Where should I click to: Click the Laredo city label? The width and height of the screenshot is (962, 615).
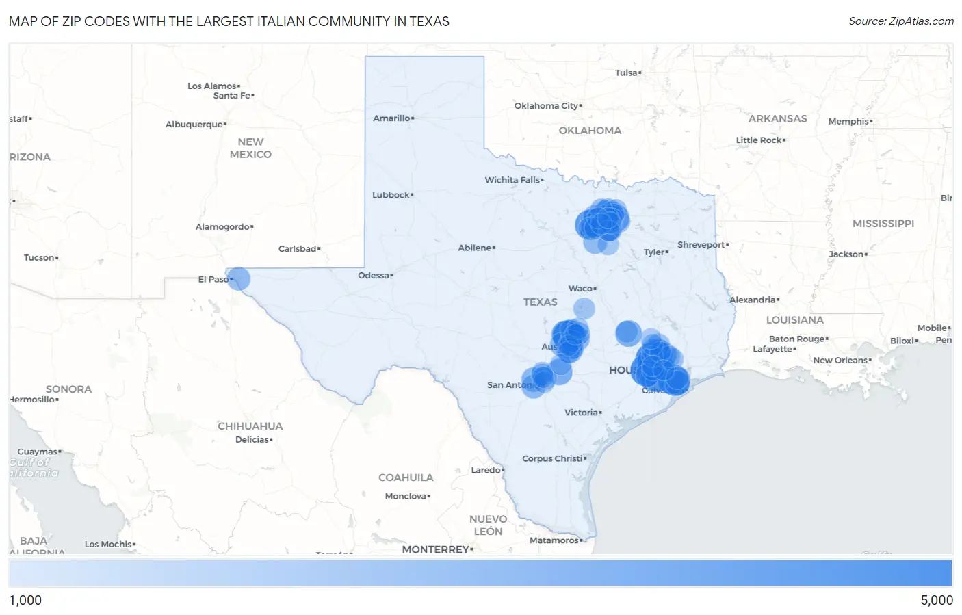486,470
